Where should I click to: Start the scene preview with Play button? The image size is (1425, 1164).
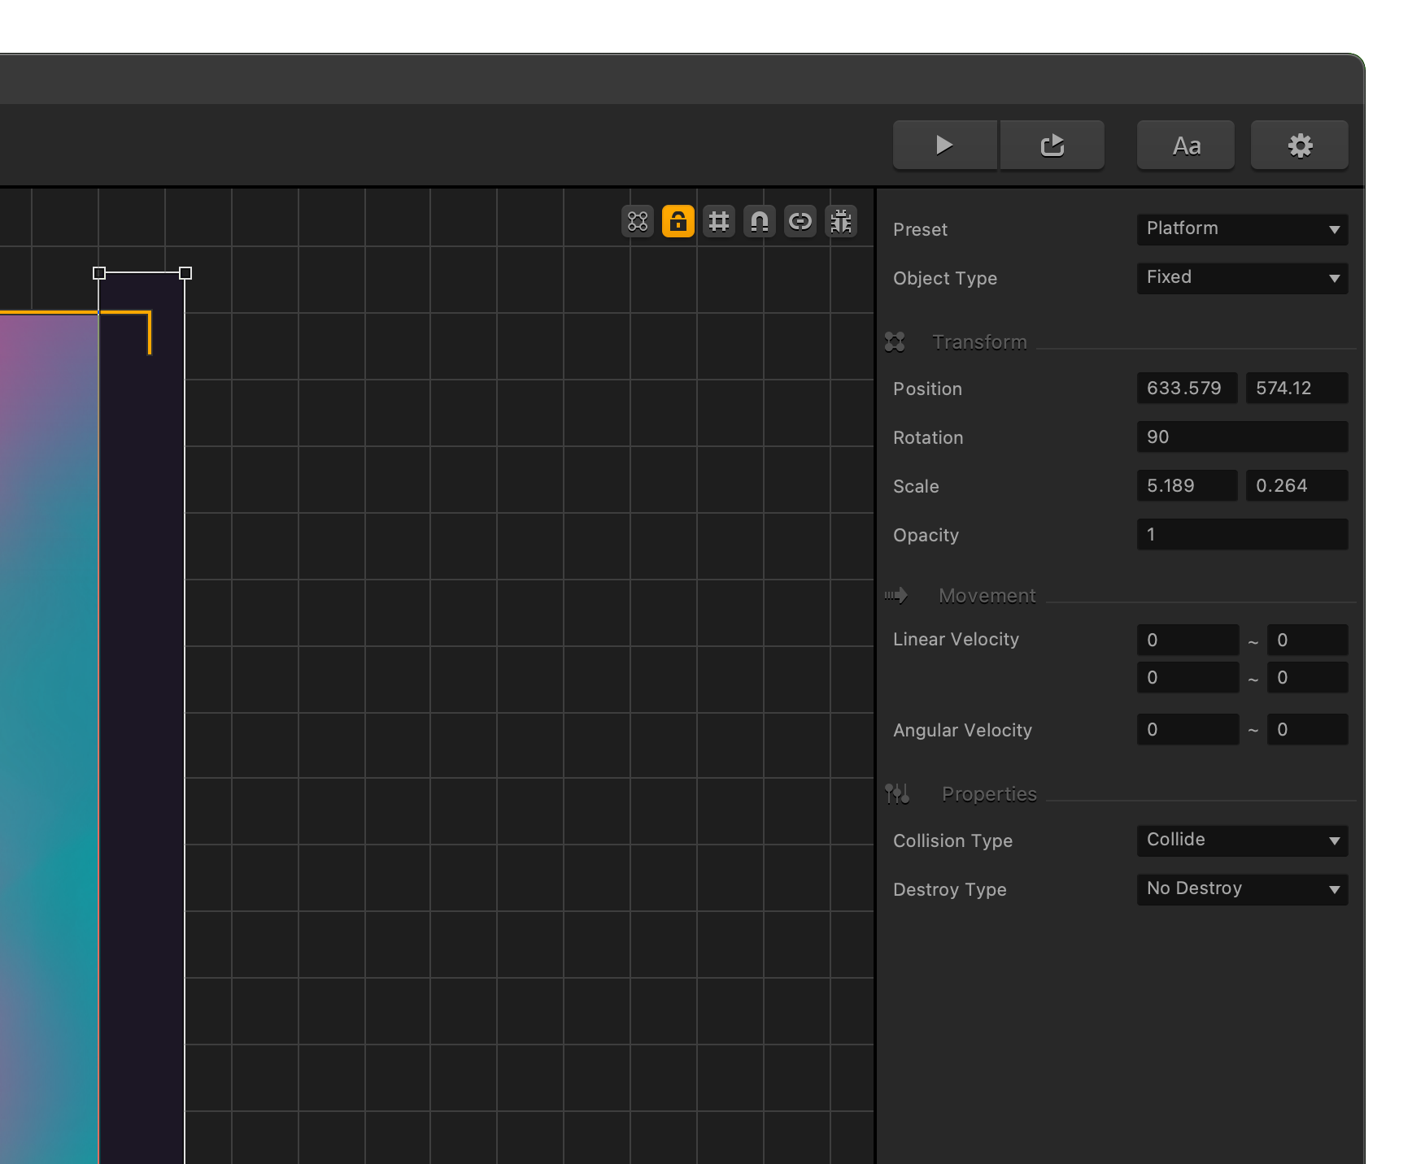[945, 145]
